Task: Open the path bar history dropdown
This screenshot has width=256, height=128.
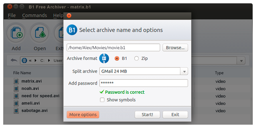Action: coord(241,61)
